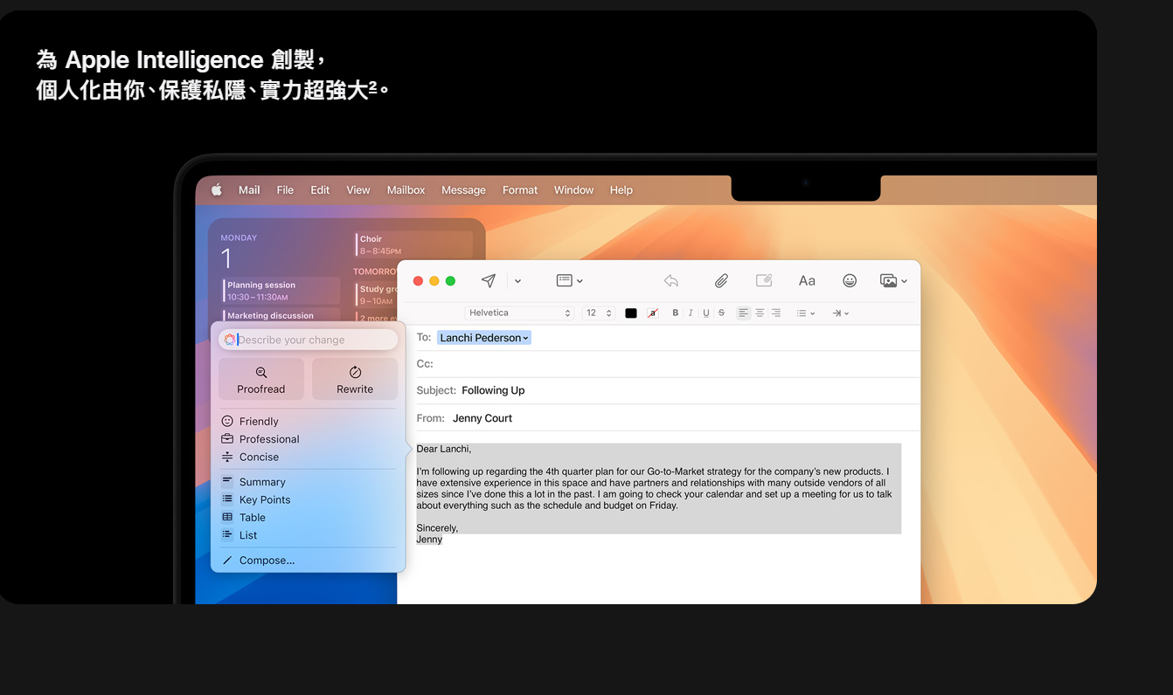This screenshot has width=1173, height=695.
Task: Click the Rewrite button
Action: point(355,380)
